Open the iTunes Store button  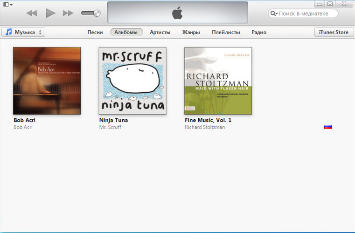point(334,32)
